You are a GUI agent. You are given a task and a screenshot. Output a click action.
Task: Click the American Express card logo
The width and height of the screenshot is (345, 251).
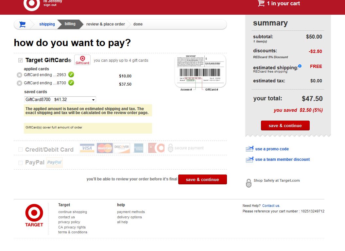[139, 148]
